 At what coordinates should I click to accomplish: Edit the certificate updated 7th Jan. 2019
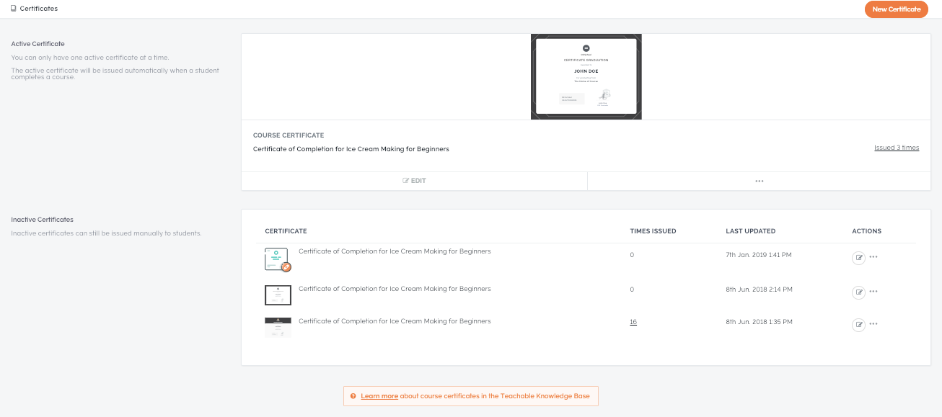[858, 257]
